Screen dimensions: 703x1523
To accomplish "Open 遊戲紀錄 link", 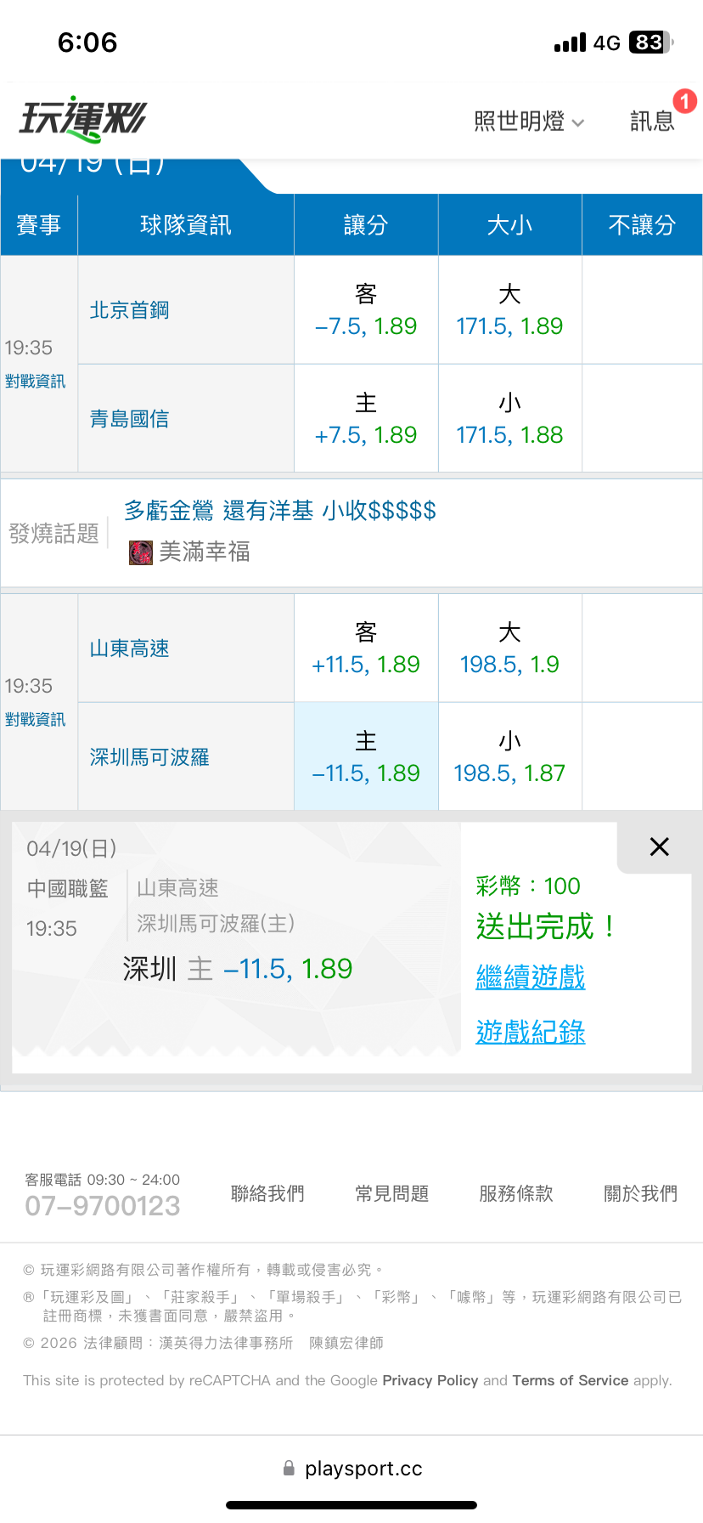I will [x=531, y=1032].
